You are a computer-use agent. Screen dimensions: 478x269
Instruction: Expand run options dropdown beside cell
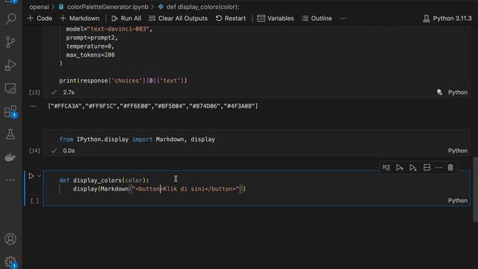coord(39,176)
